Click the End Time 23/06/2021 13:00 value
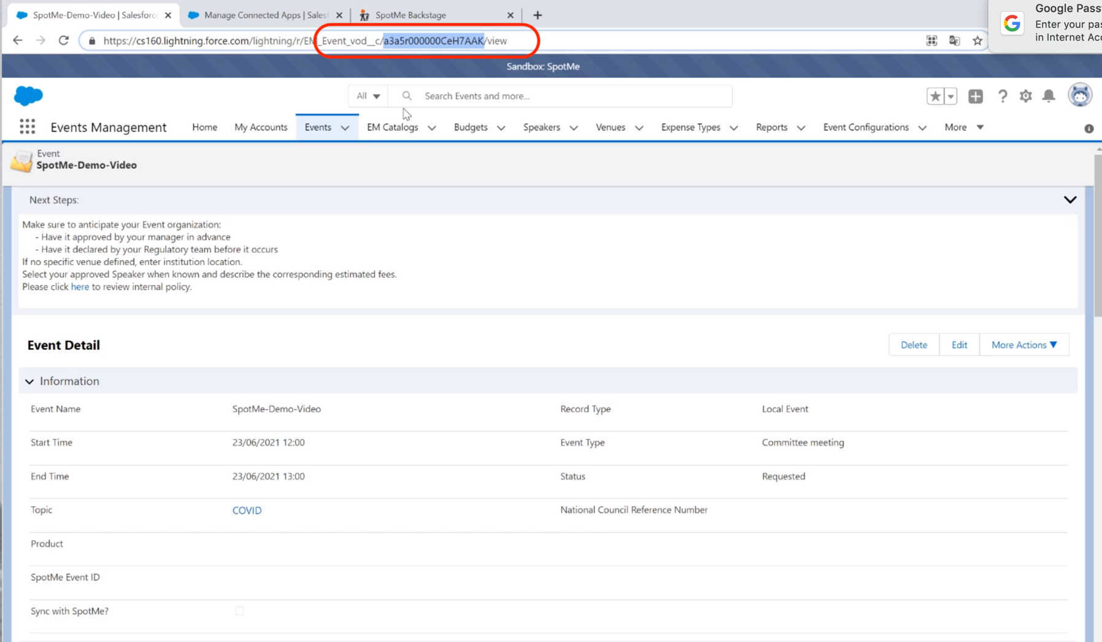1102x642 pixels. (x=268, y=476)
